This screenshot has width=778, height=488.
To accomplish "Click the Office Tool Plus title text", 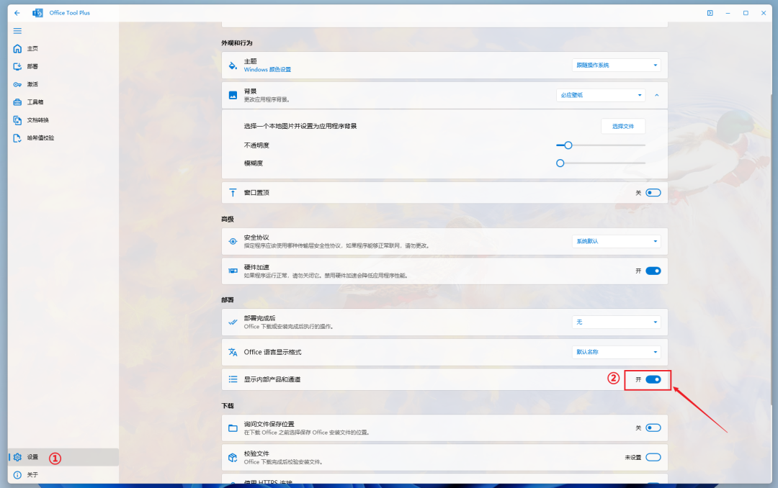I will pos(69,13).
